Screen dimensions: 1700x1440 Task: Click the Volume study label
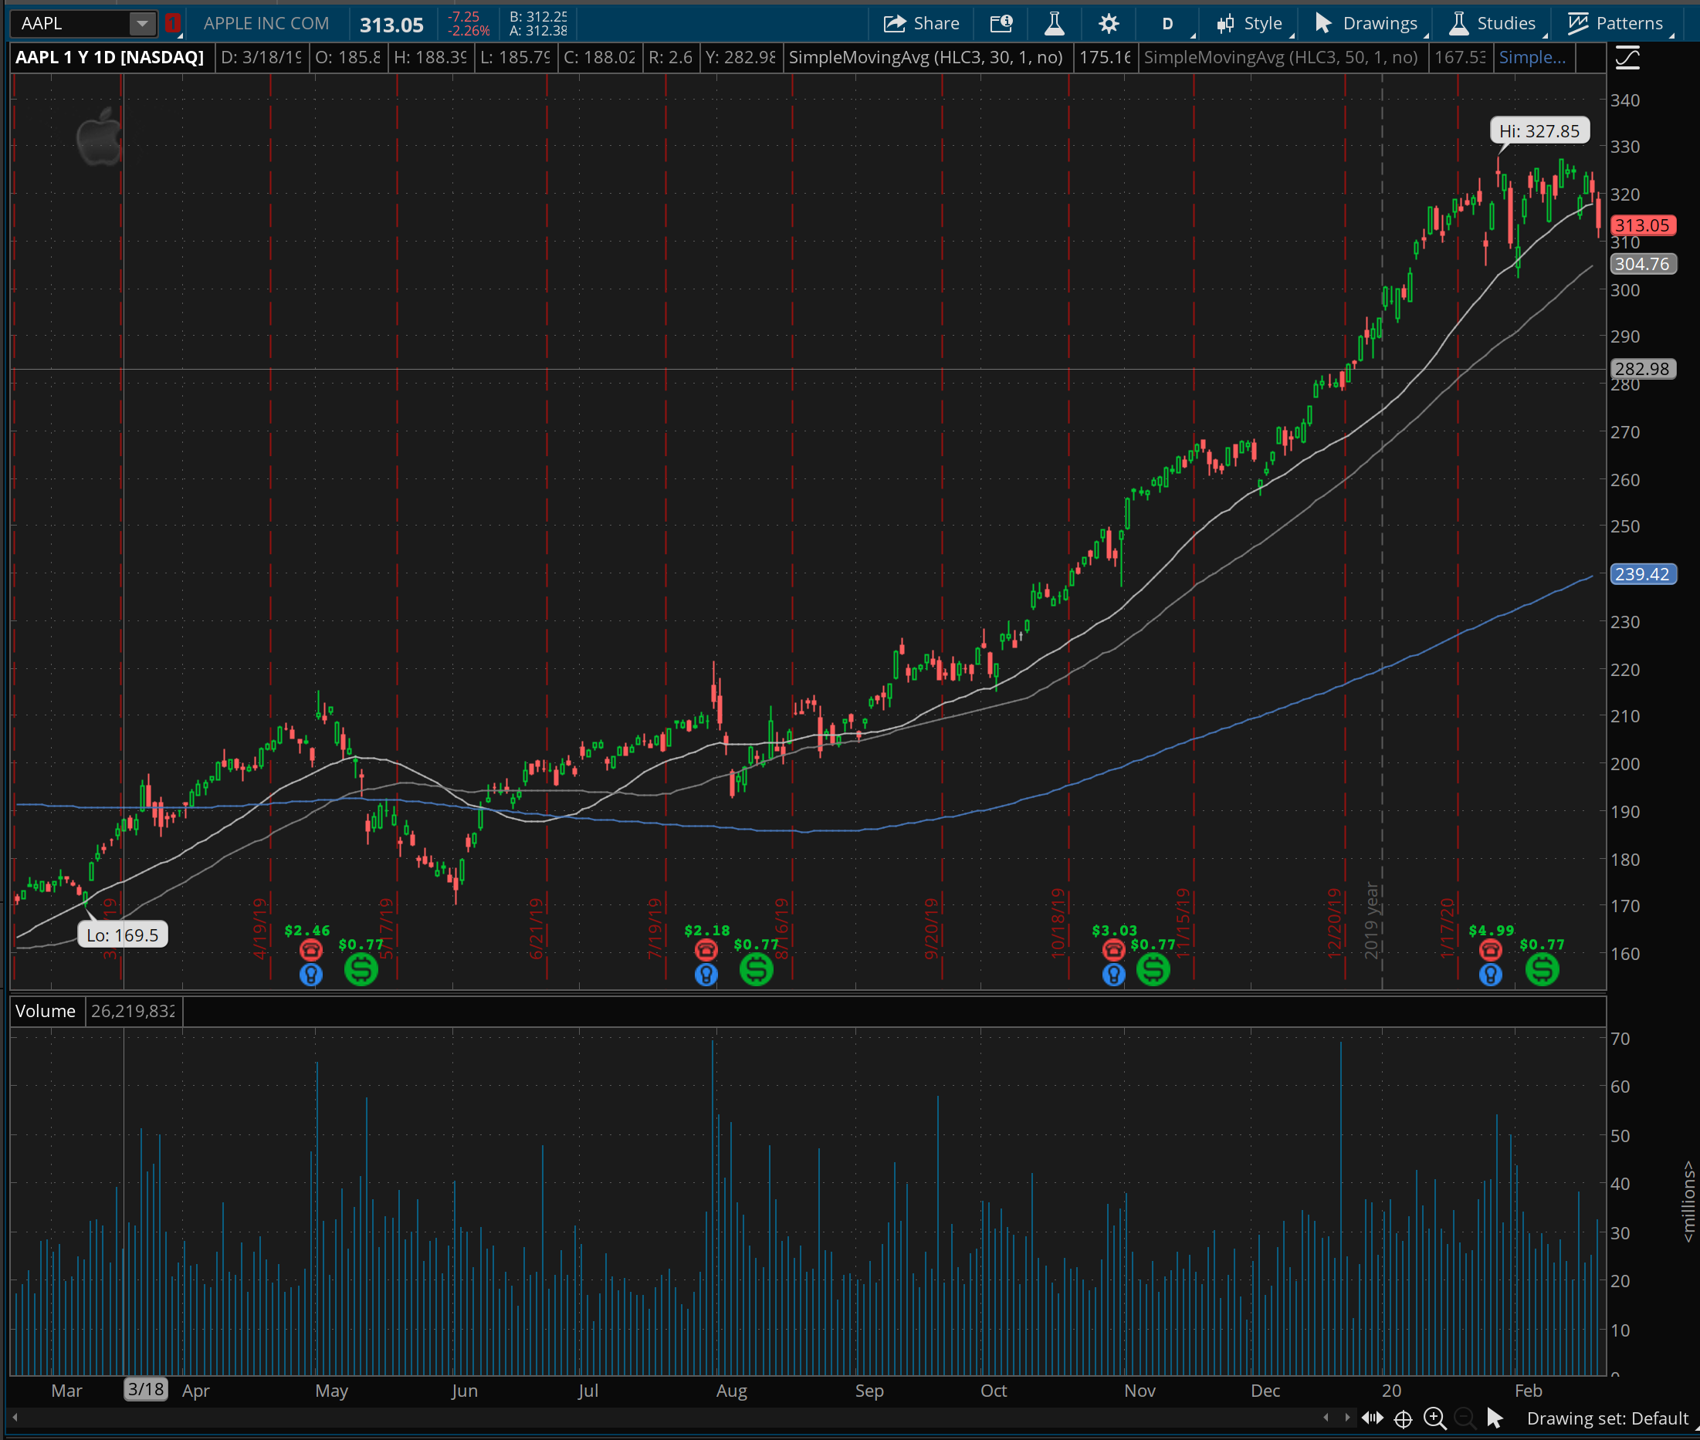tap(46, 1011)
